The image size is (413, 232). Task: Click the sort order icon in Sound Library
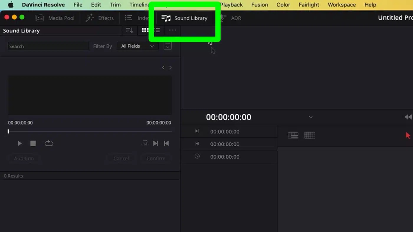(130, 30)
